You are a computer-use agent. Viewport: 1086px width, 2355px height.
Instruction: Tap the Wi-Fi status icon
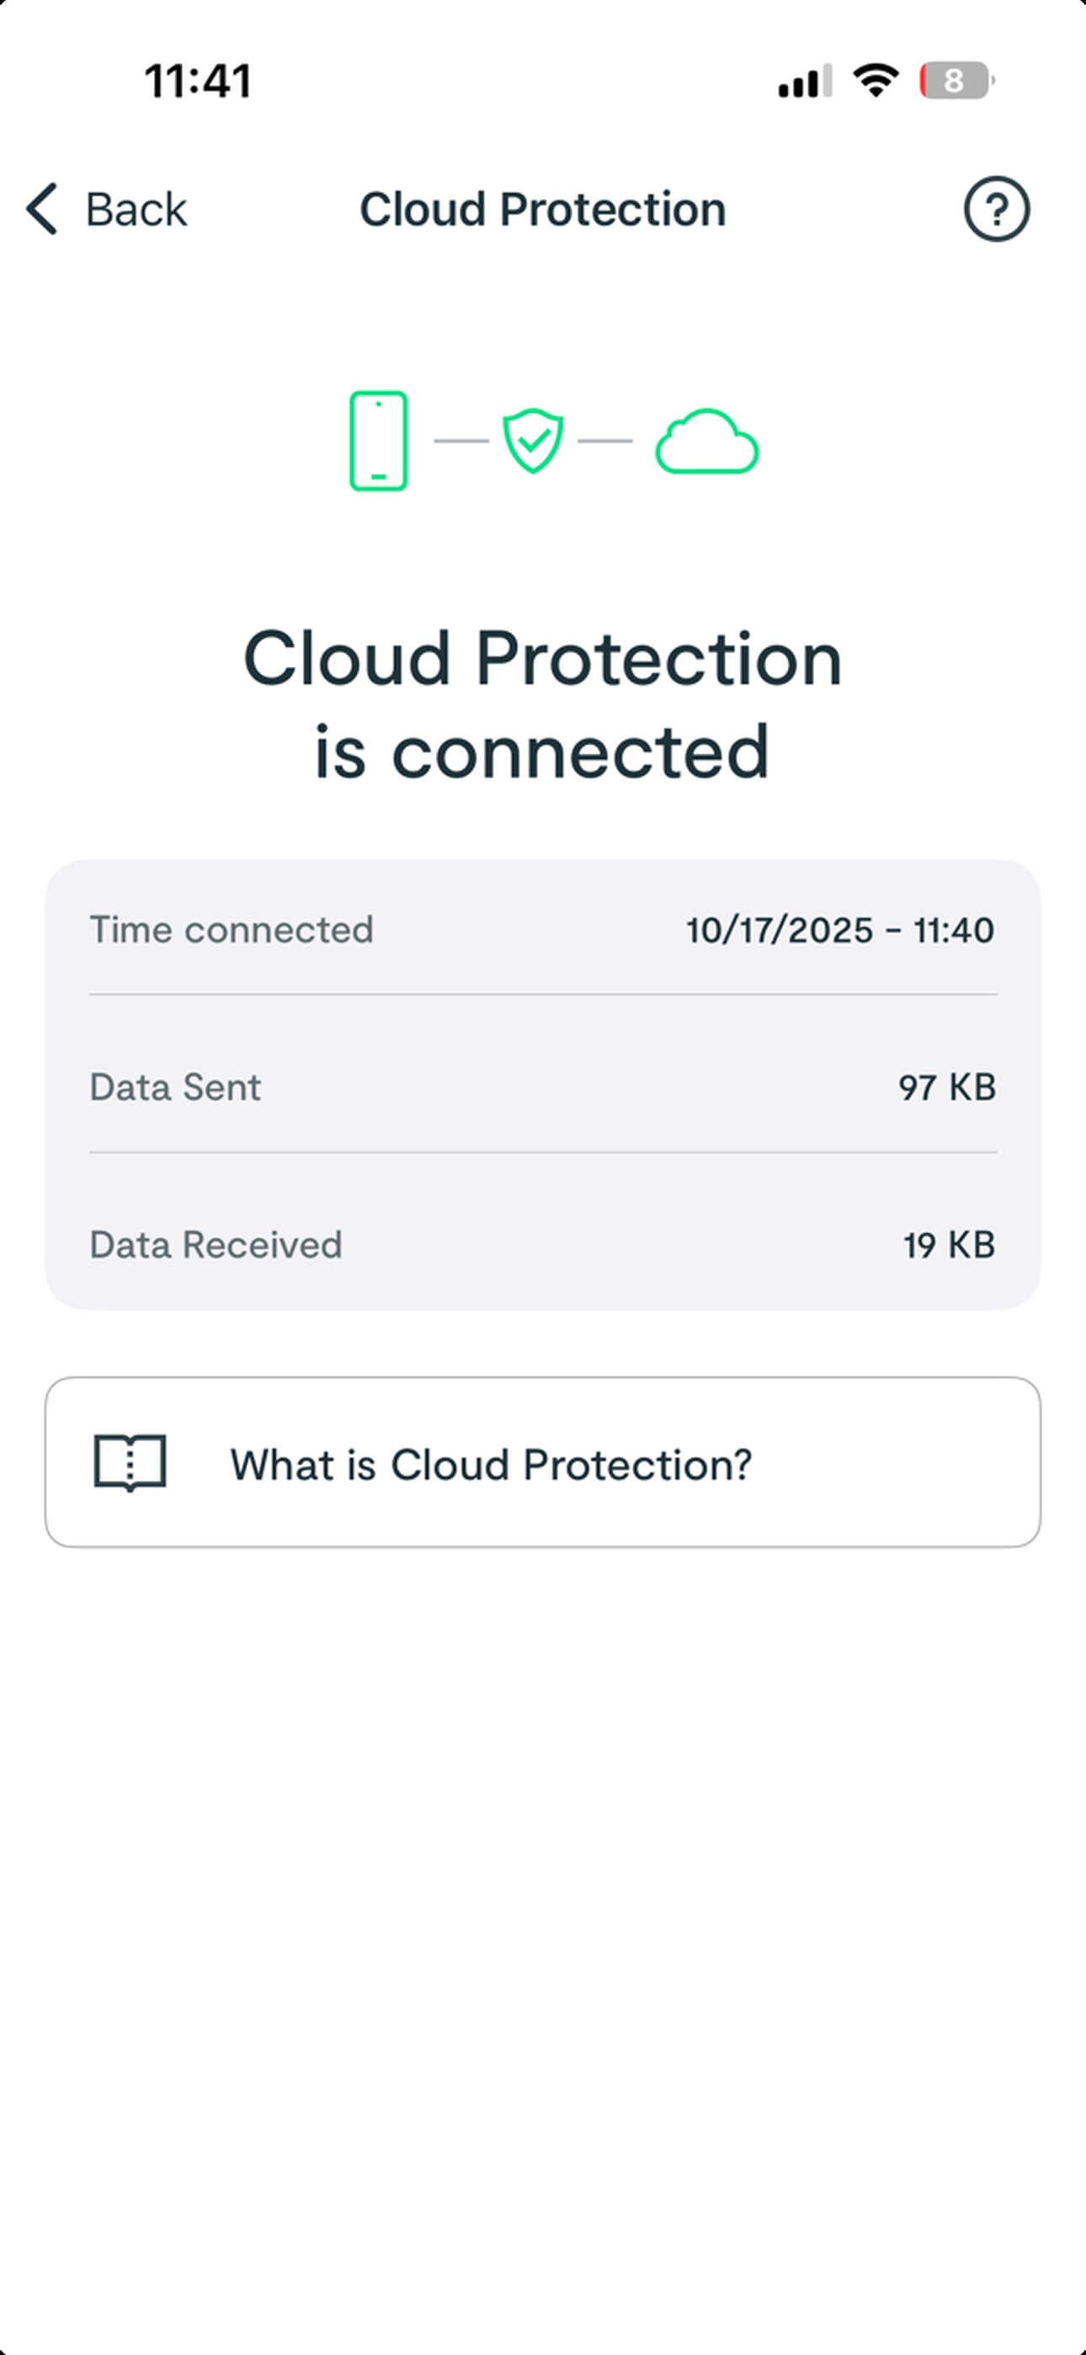pos(876,81)
